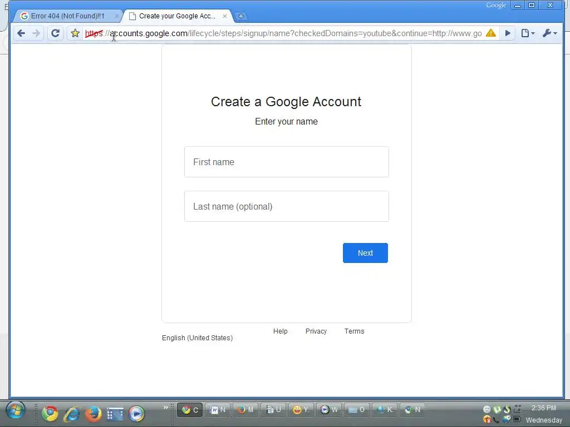
Task: Switch to the Firefox taskbar button labeled M
Action: coord(245,410)
